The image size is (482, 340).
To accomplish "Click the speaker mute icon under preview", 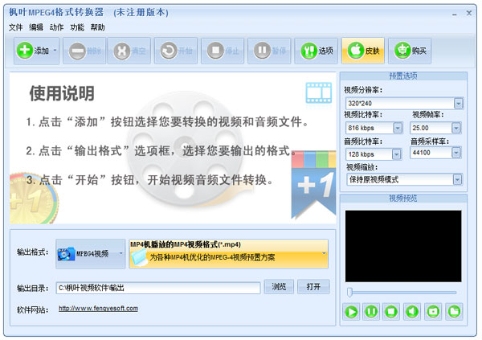I will coord(412,312).
